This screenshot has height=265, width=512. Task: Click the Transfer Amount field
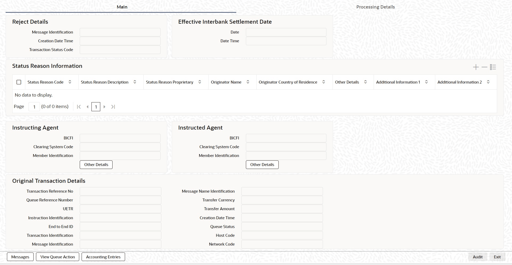[x=282, y=209]
